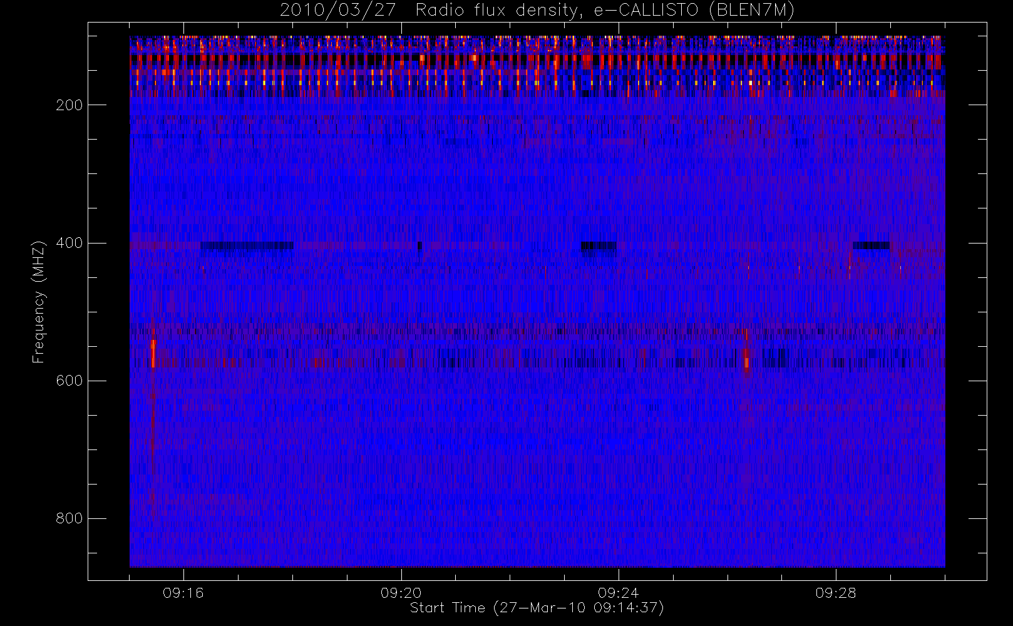
Task: Click the 400 frequency tick label
Action: click(69, 243)
